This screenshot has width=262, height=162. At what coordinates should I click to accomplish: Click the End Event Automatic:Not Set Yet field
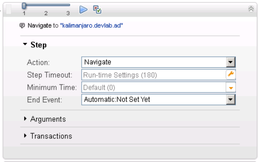153,100
